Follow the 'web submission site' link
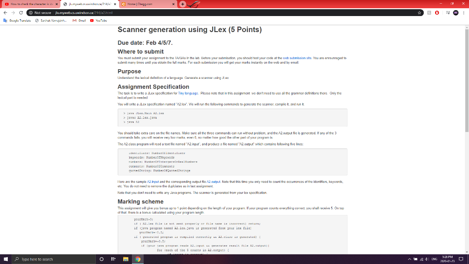Viewport: 469px width, 264px height. (x=297, y=58)
